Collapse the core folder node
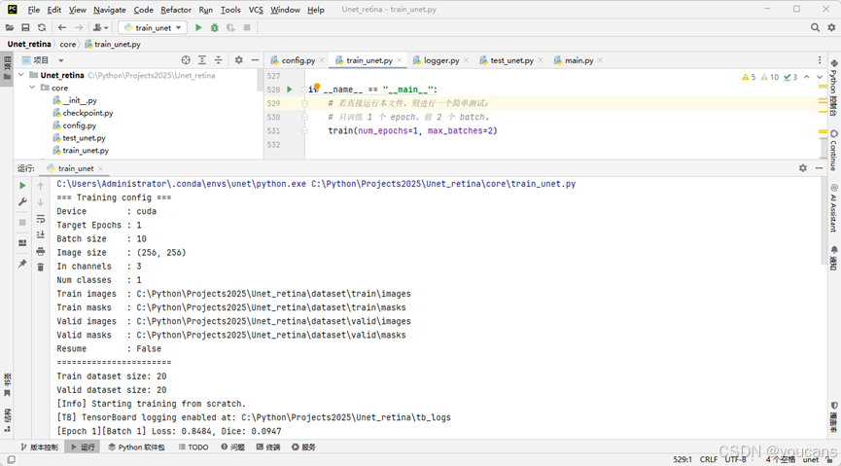This screenshot has width=841, height=466. pyautogui.click(x=32, y=88)
